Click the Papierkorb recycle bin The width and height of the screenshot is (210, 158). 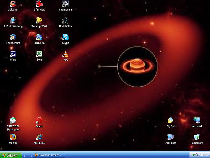[x=197, y=137]
